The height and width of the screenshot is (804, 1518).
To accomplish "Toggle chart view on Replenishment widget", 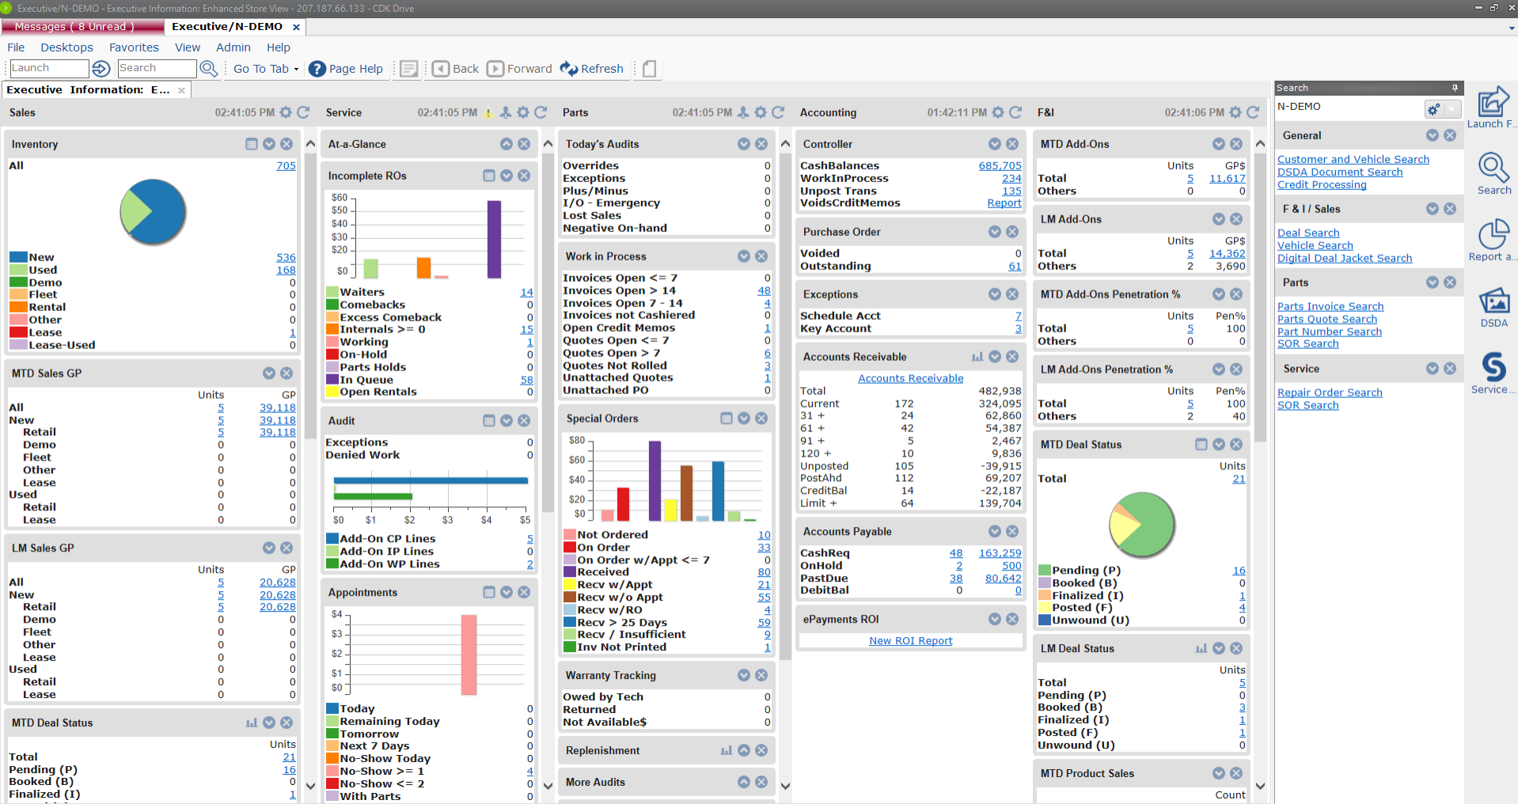I will (727, 750).
